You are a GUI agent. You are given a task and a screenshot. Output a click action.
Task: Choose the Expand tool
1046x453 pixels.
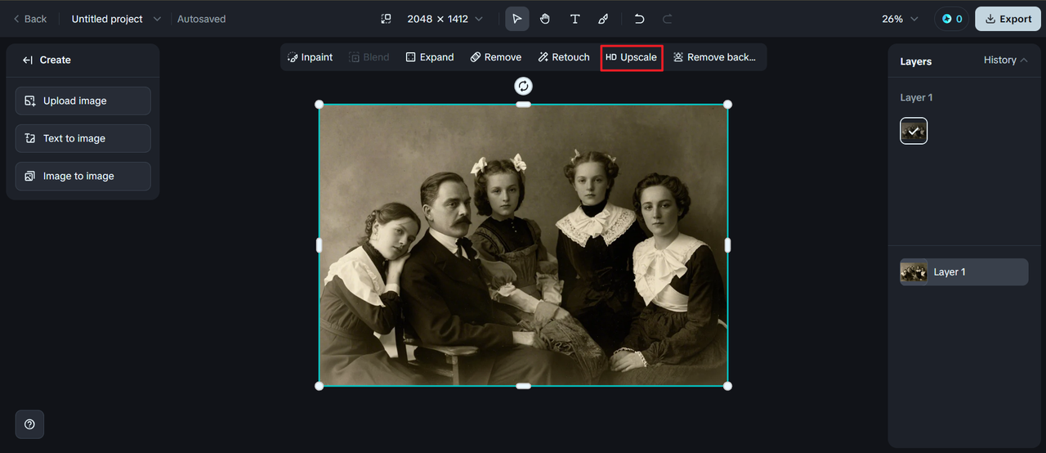pos(430,57)
